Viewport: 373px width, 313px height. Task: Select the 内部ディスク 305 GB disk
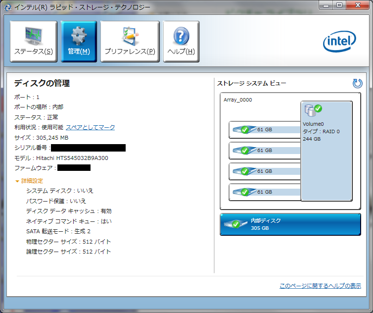pos(290,224)
